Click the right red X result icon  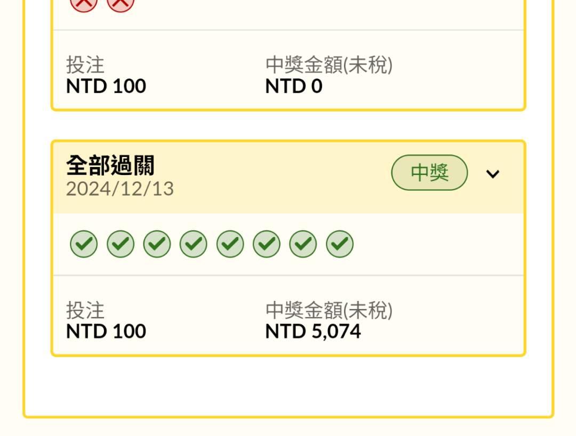click(x=121, y=4)
